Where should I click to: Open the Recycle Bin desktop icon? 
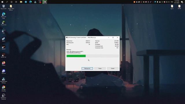pos(3,7)
